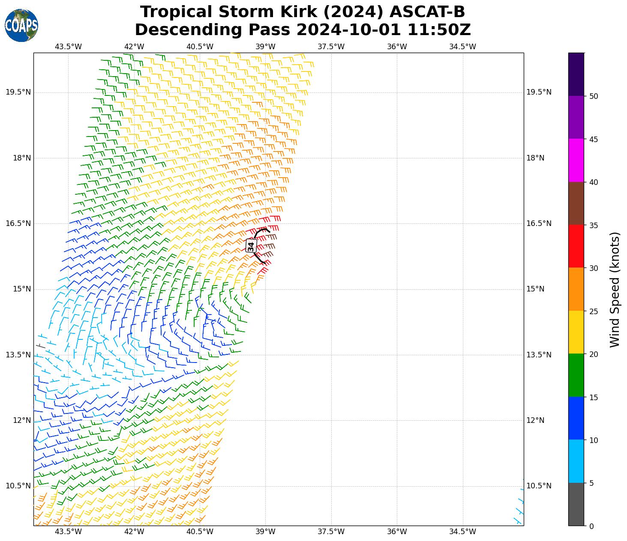Click the left 16.5°N latitude label
The width and height of the screenshot is (627, 541).
point(18,223)
